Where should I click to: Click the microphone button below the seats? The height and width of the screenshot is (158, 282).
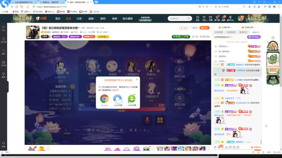(x=147, y=120)
